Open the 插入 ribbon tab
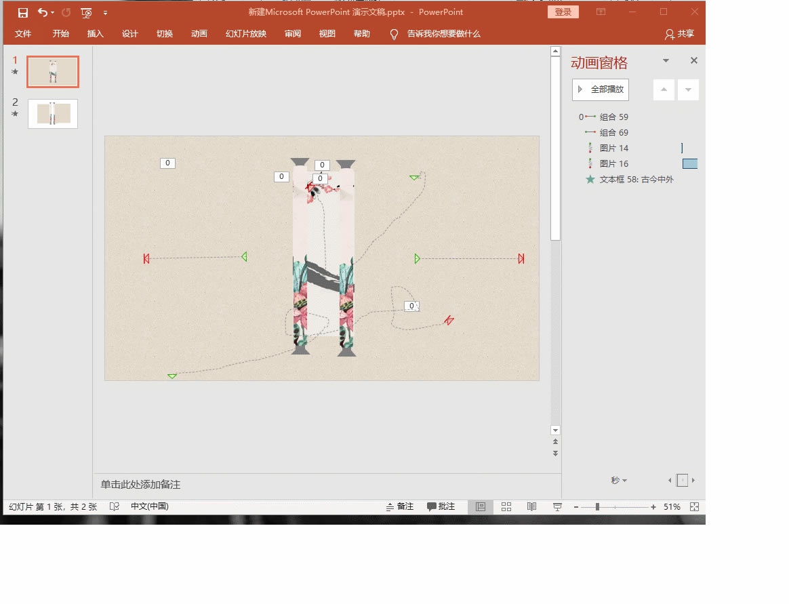Viewport: 789px width, 604px height. click(x=96, y=34)
